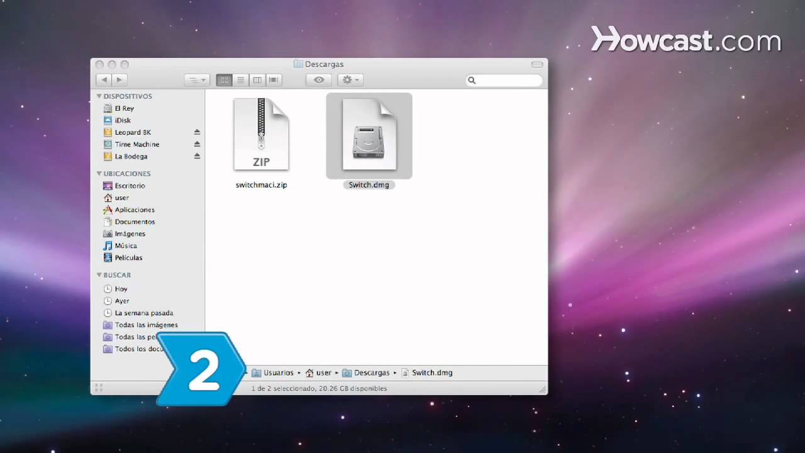Image resolution: width=805 pixels, height=453 pixels.
Task: Click Switch.dmg in the path bar
Action: 427,372
